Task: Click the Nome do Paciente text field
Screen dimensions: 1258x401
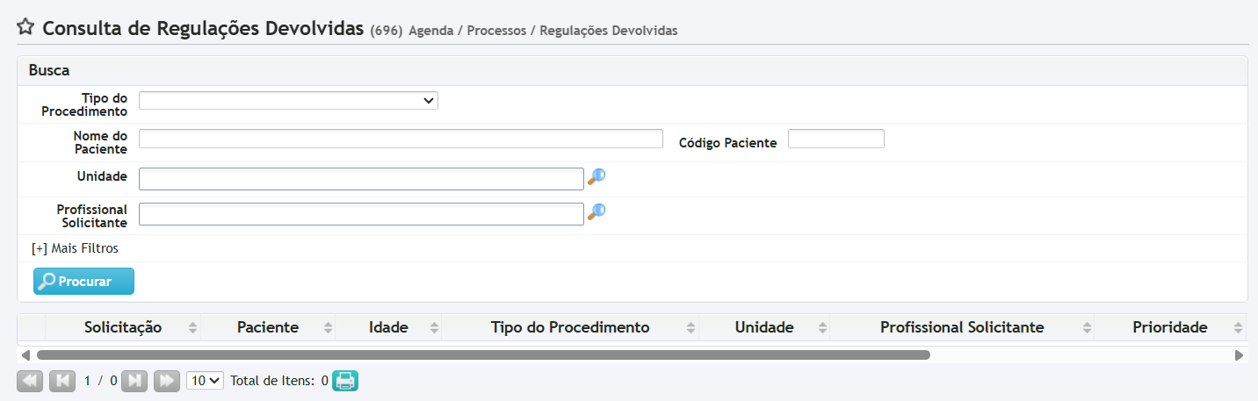Action: tap(401, 139)
